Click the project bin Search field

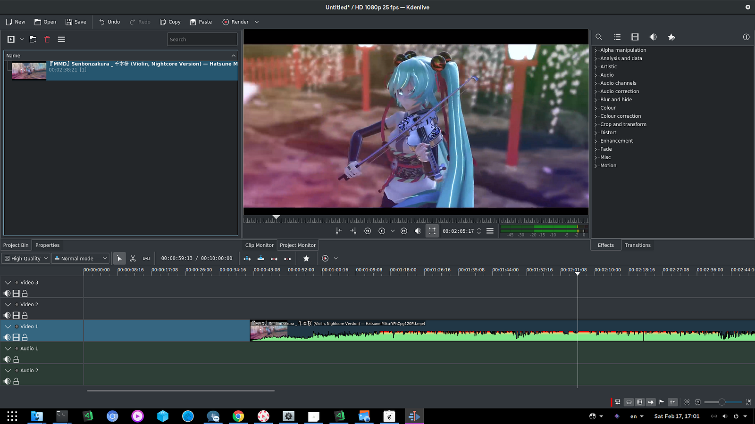point(202,40)
